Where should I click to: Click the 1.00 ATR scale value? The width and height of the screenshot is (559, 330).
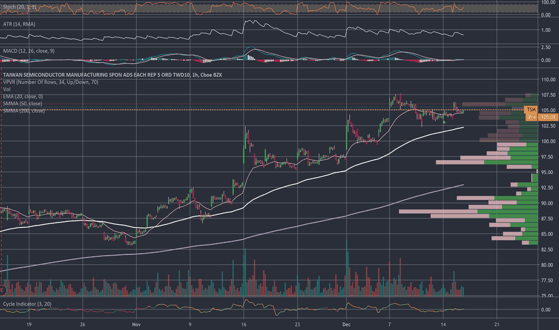point(546,31)
